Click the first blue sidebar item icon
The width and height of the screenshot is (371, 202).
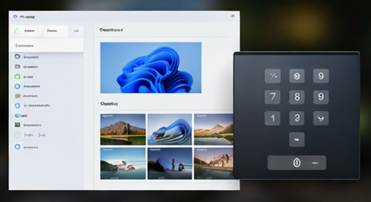coord(17,57)
